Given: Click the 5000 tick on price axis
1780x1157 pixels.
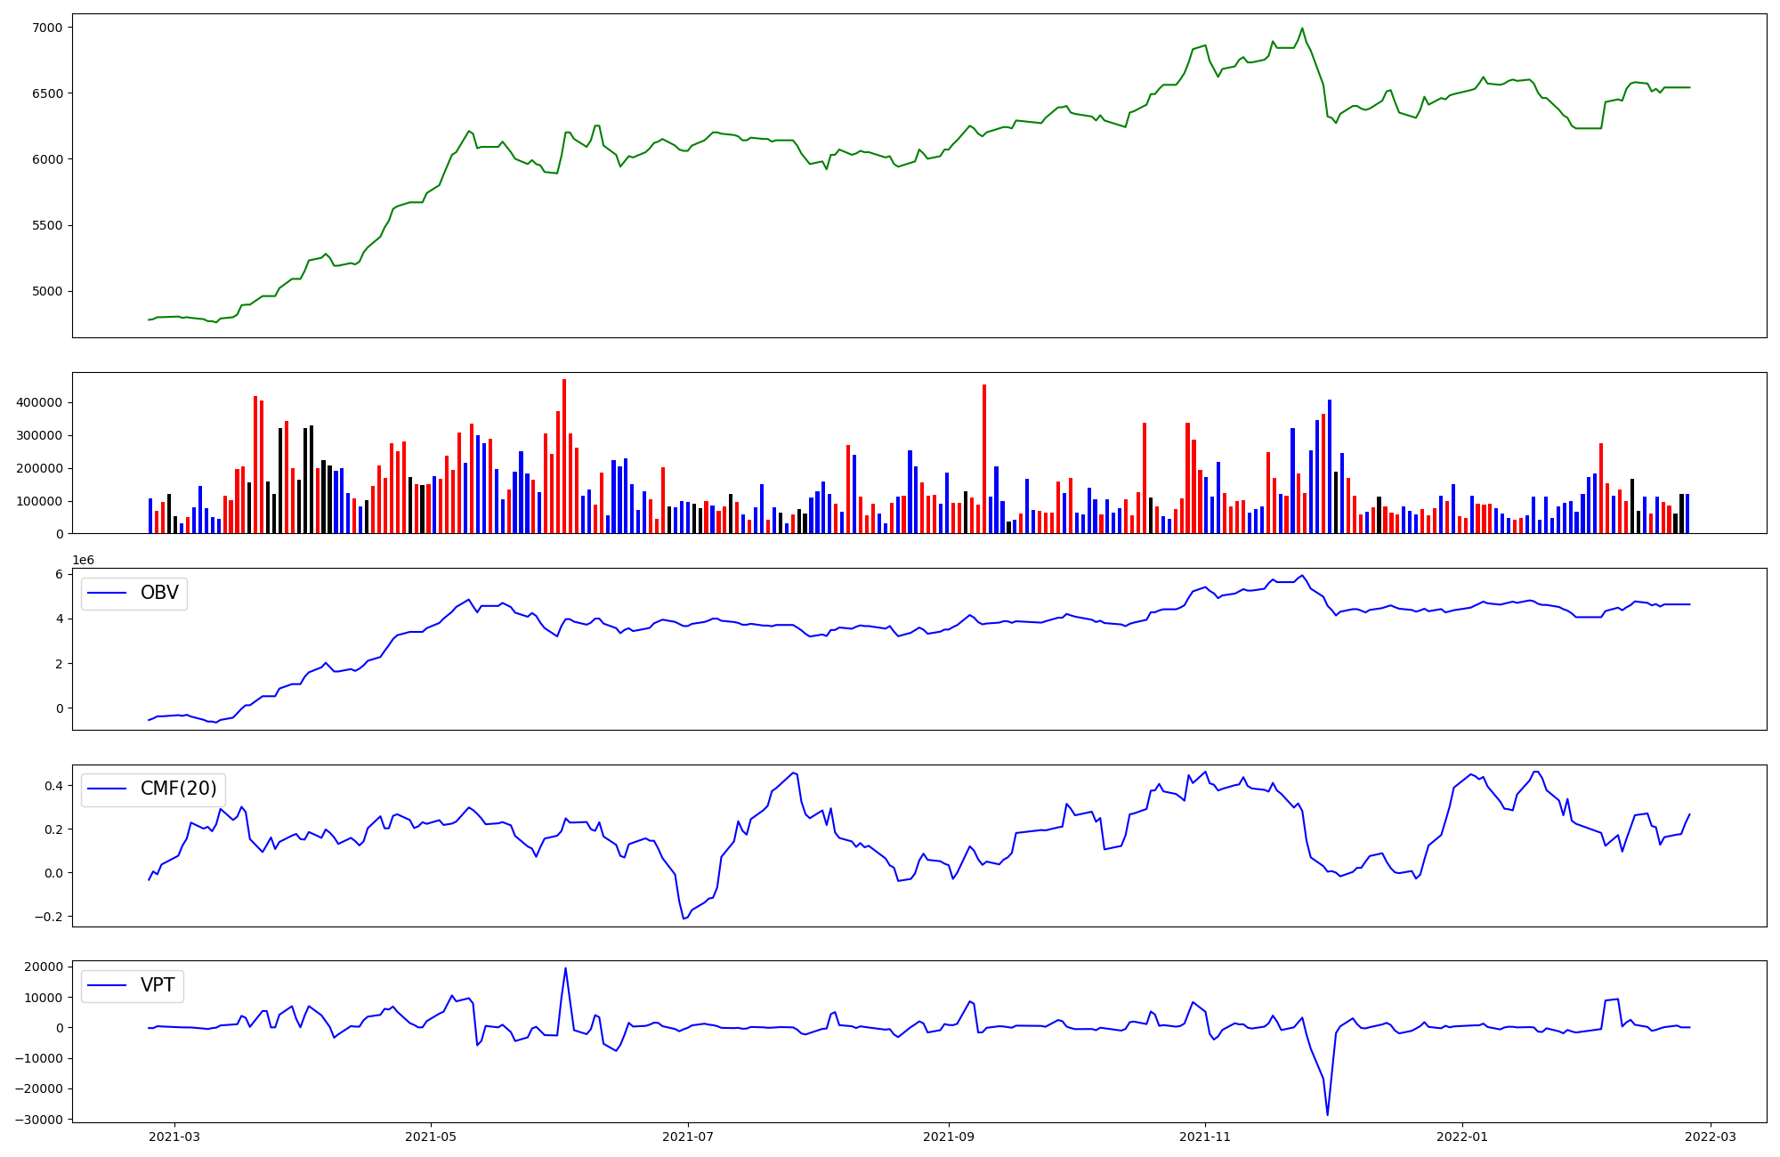Looking at the screenshot, I should 47,291.
